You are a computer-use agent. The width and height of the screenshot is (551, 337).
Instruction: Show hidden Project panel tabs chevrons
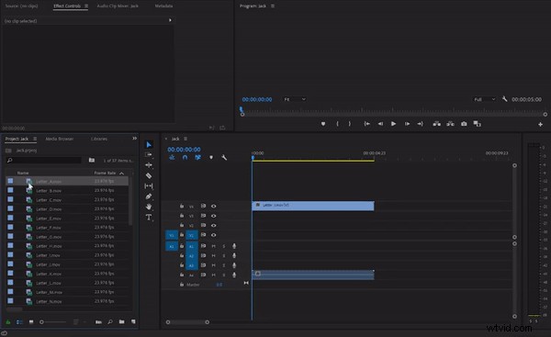pos(134,139)
